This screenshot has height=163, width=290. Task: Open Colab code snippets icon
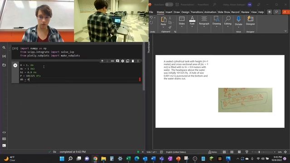(4, 132)
